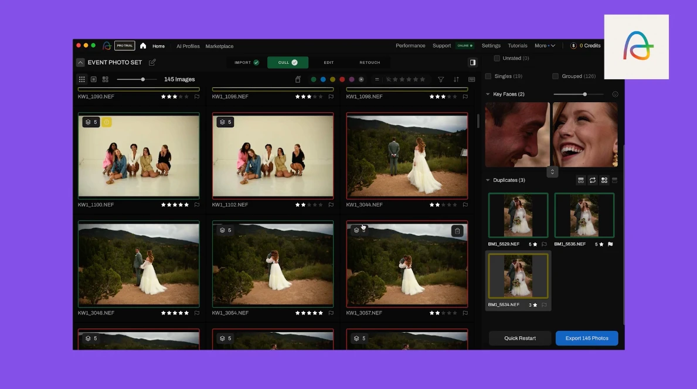Image resolution: width=697 pixels, height=389 pixels.
Task: Click the spray can color label icon
Action: (x=298, y=79)
